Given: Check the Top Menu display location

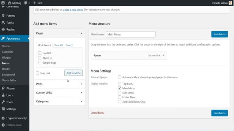Looking at the screenshot, I should pyautogui.click(x=120, y=84).
